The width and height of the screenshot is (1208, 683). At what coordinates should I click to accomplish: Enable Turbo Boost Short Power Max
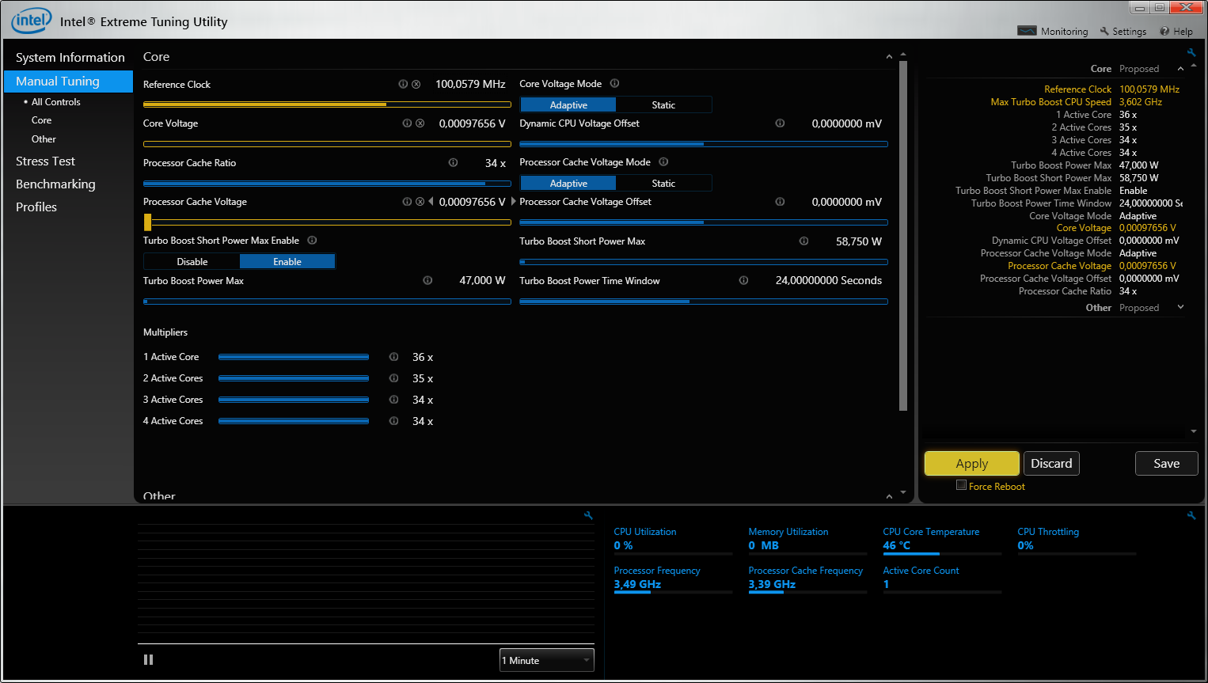(x=287, y=261)
